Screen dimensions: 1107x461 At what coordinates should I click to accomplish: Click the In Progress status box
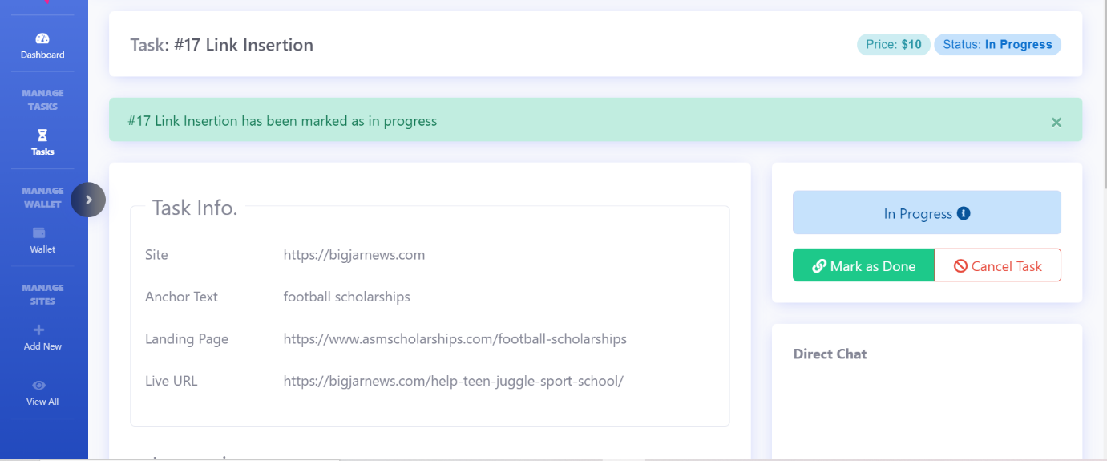(927, 212)
